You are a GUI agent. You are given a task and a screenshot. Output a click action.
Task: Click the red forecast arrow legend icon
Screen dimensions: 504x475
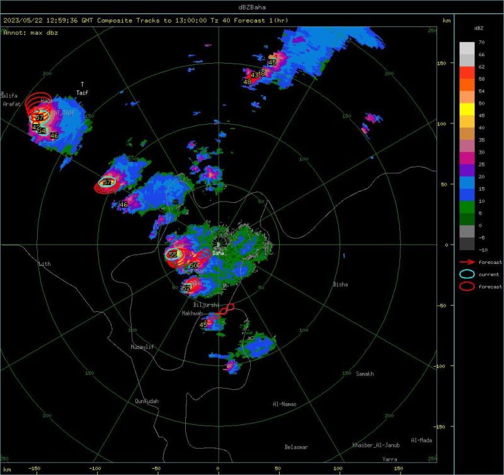[467, 262]
